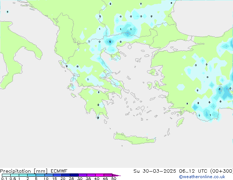This screenshot has height=180, width=233.
Task: Click the "5" precipitation value on map
Action: pyautogui.click(x=110, y=42)
